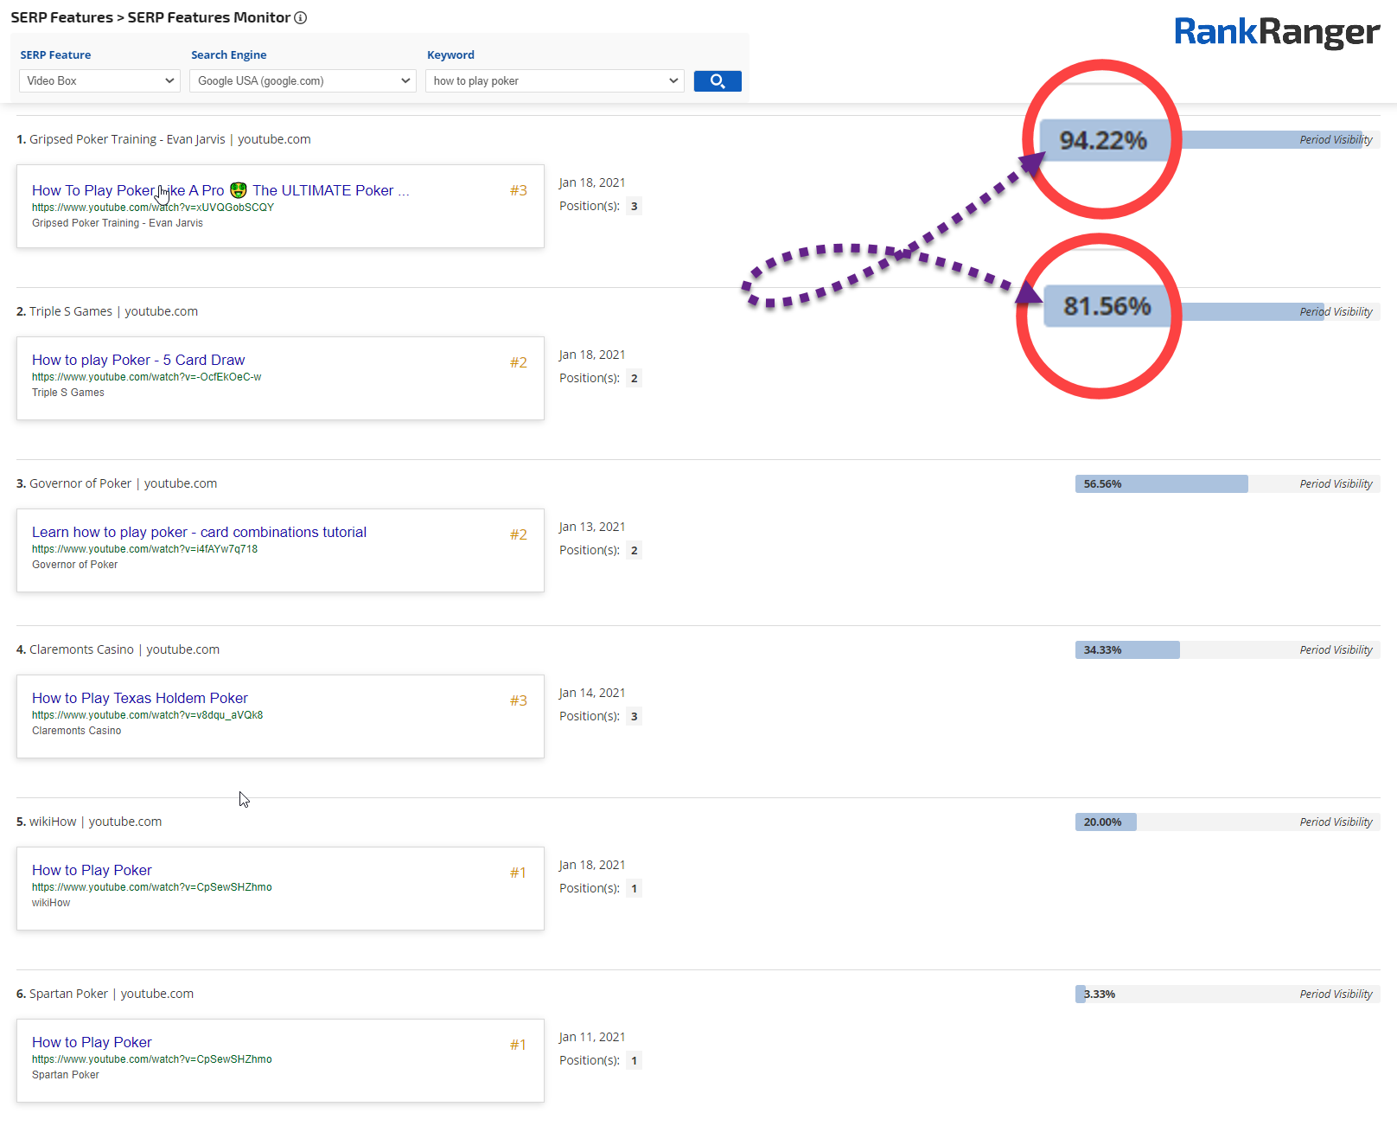Screen dimensions: 1397x1132
Task: Click the blue search magnifier button
Action: pos(718,81)
